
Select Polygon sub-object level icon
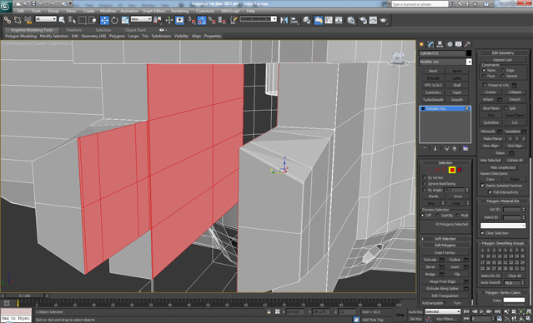[x=452, y=170]
